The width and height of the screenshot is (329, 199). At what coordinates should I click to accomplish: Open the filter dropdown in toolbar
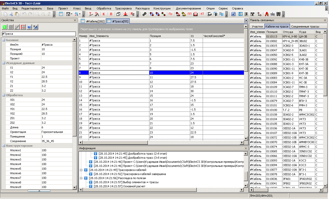point(71,14)
